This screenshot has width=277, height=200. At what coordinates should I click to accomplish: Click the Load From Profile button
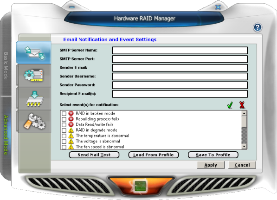click(x=154, y=155)
